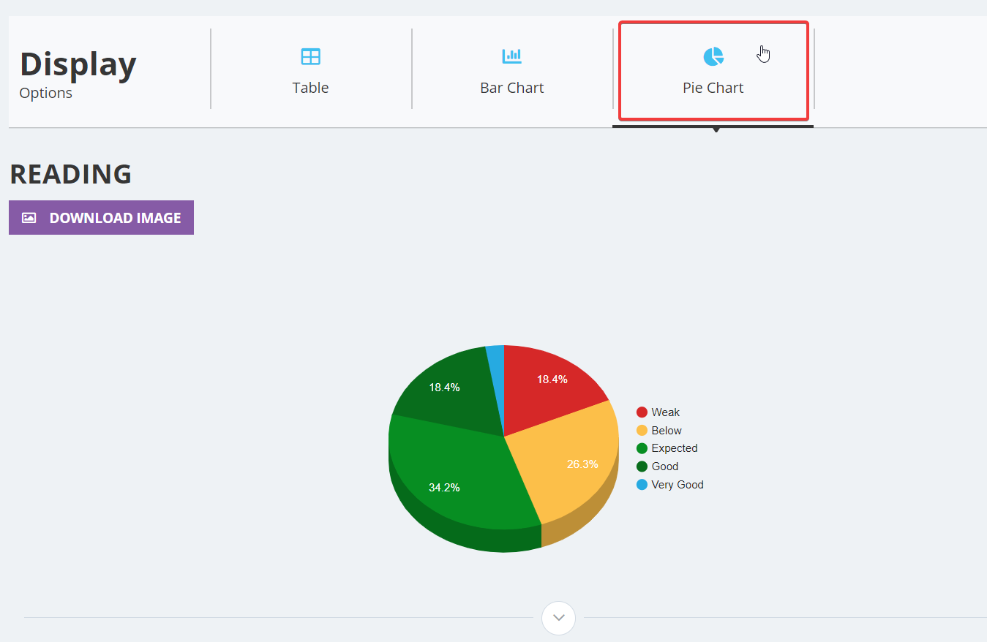
Task: Click the image icon on Download Image button
Action: (29, 218)
